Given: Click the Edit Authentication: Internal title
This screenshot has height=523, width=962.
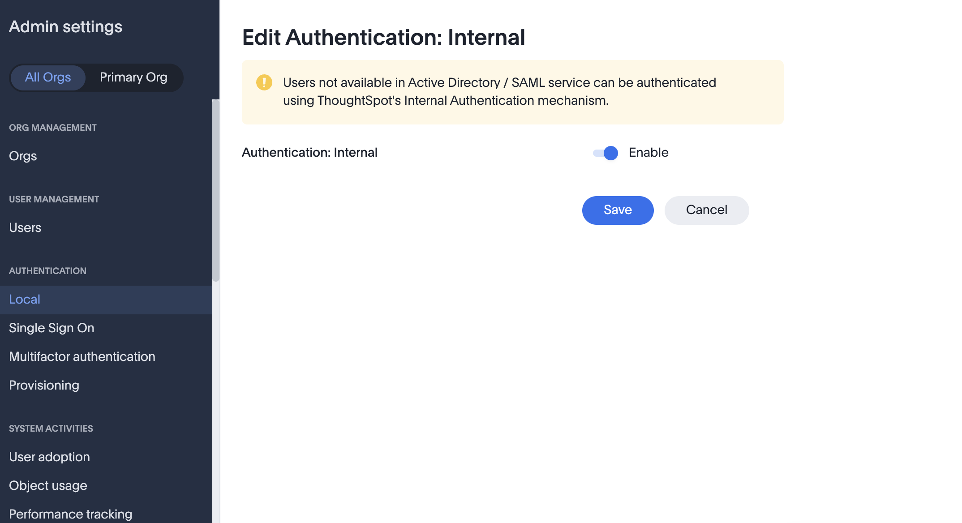Looking at the screenshot, I should [384, 38].
